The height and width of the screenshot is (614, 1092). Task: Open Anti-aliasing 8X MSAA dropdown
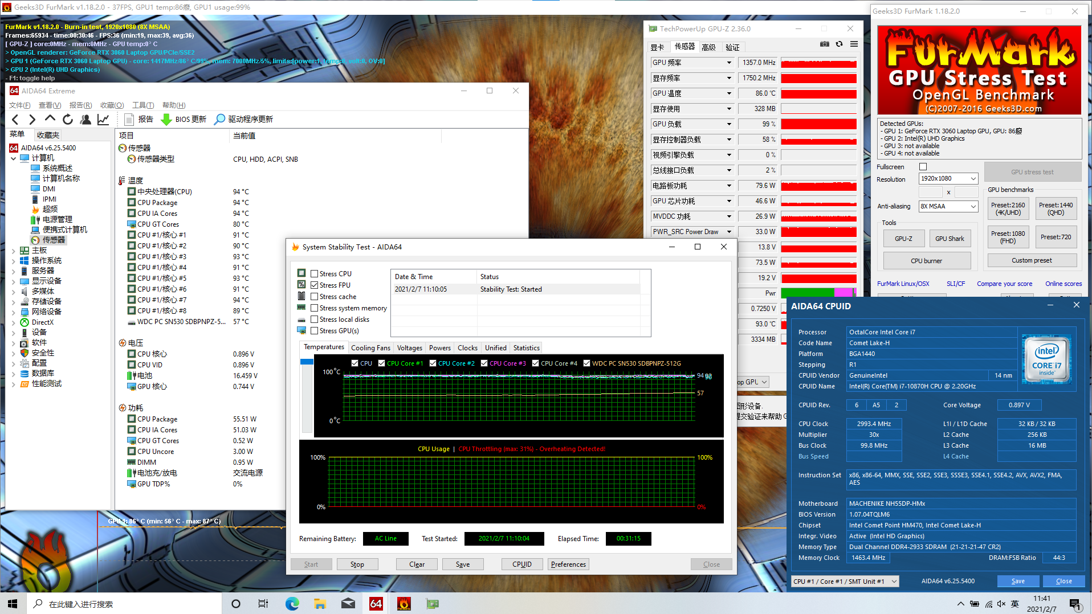click(948, 206)
